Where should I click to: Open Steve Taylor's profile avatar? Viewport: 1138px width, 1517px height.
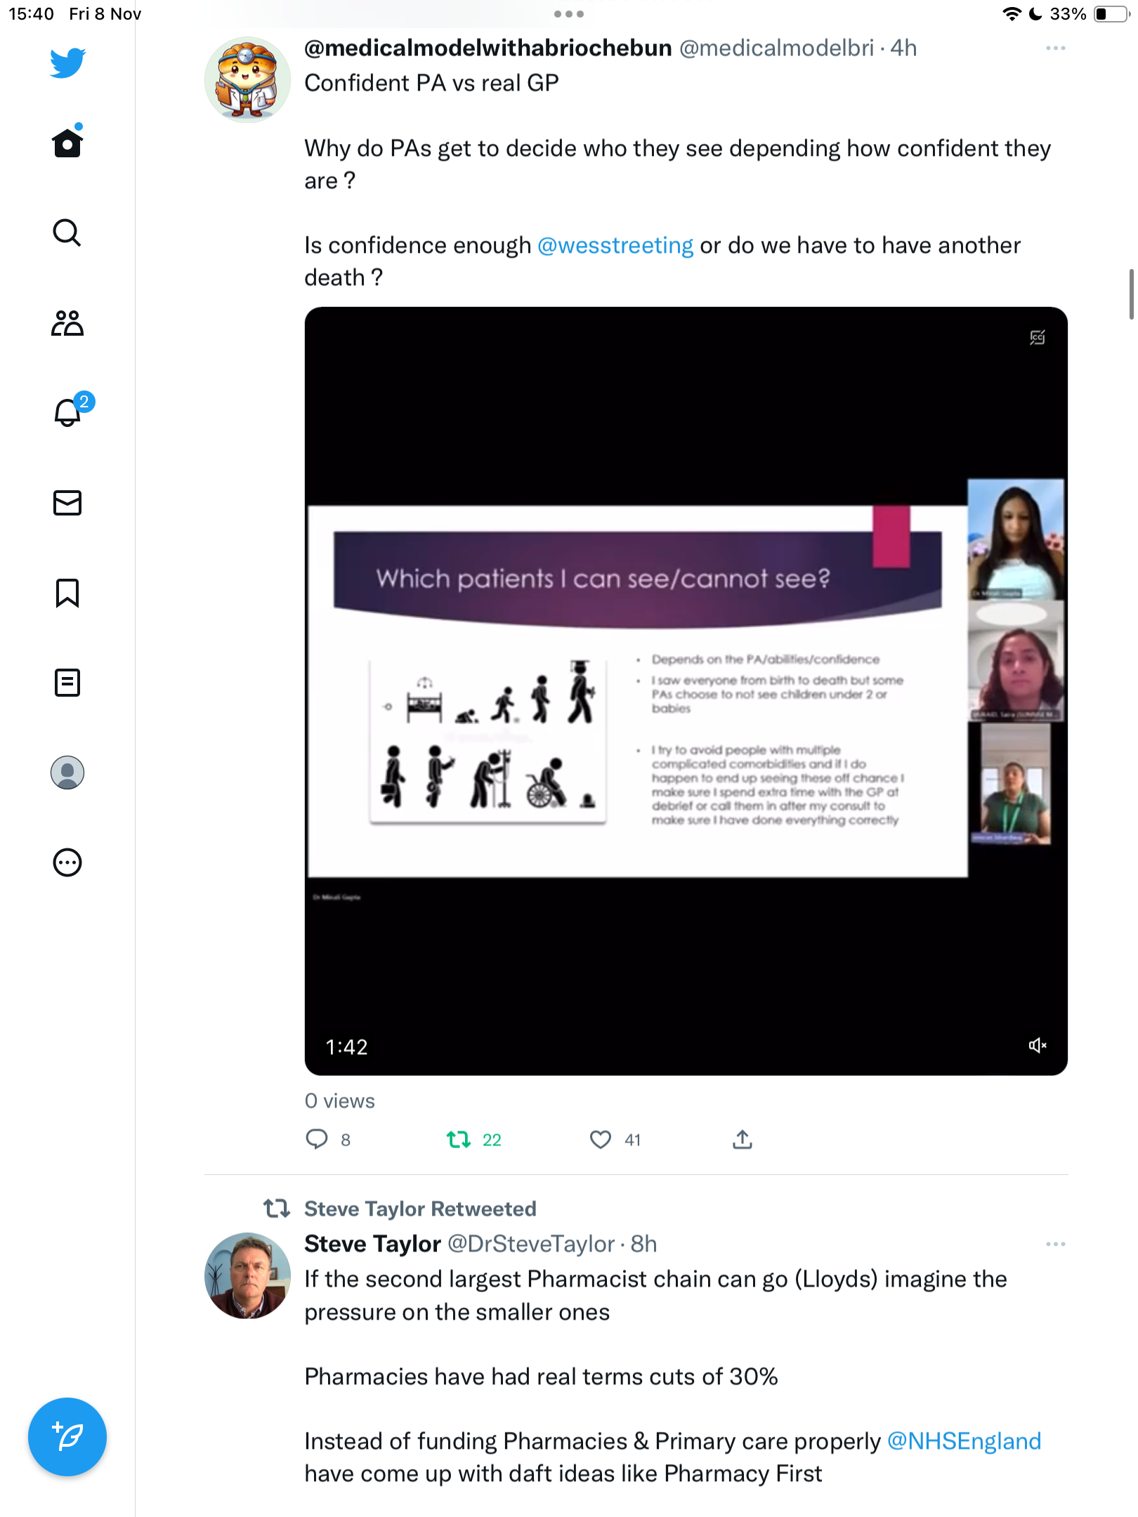pyautogui.click(x=247, y=1275)
